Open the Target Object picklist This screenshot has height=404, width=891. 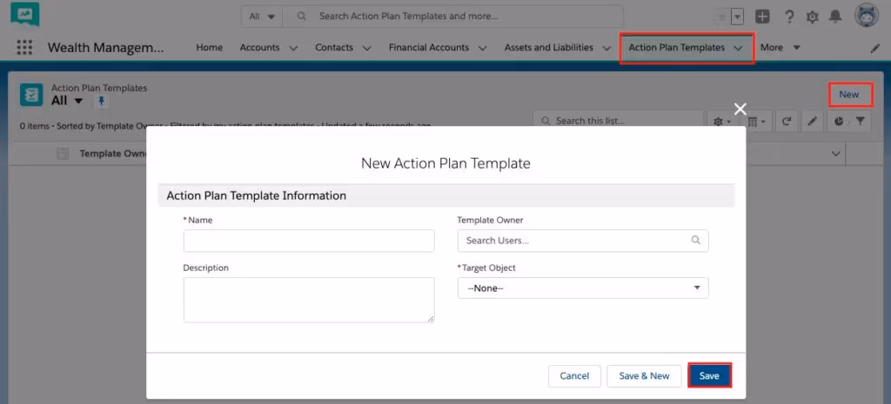583,288
